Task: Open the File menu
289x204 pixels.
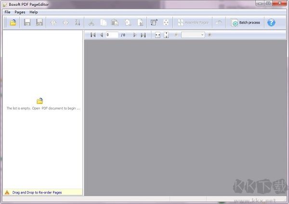Action: point(7,12)
